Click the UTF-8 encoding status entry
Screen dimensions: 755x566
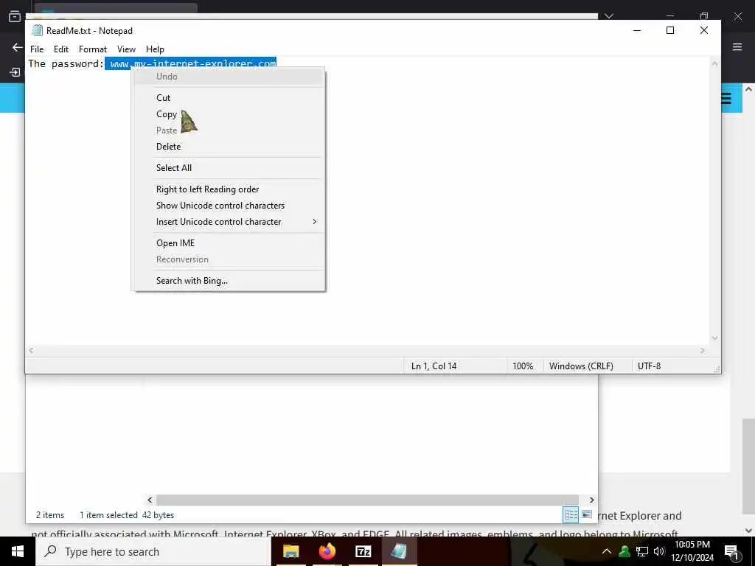(x=649, y=366)
